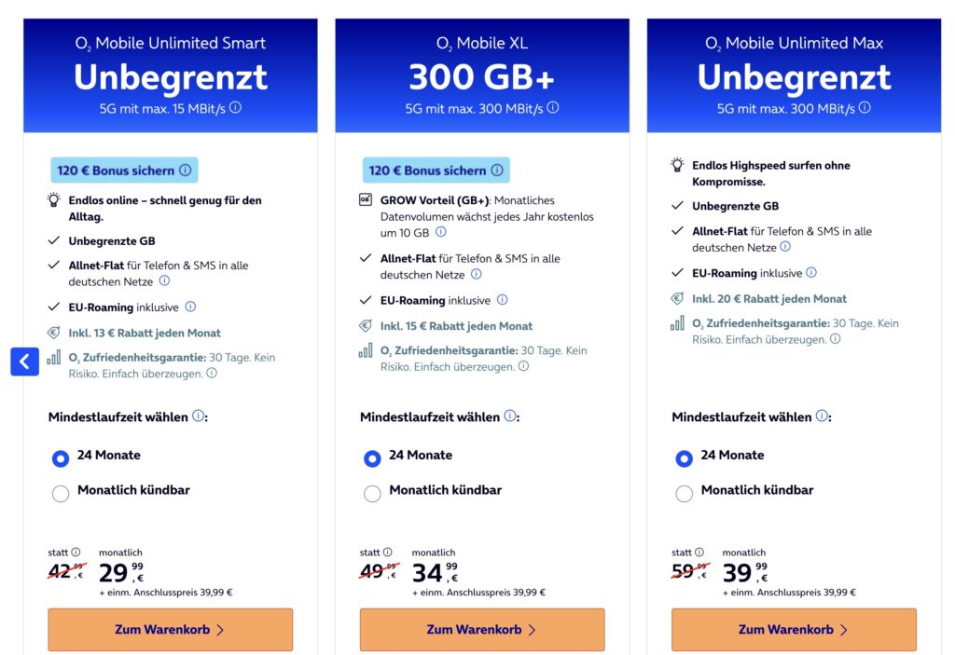Click Zum Warenkorb for Mobile XL
The width and height of the screenshot is (955, 655).
481,630
